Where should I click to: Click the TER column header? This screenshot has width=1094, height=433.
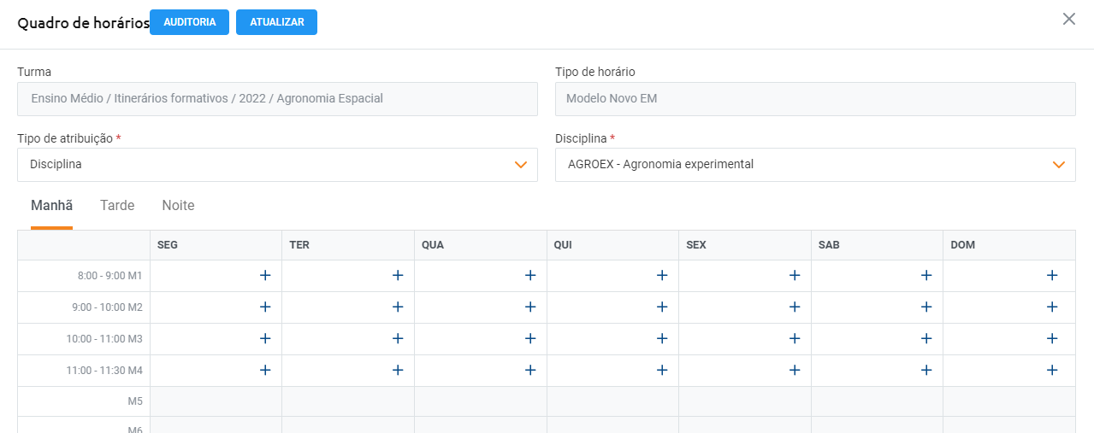tap(348, 245)
